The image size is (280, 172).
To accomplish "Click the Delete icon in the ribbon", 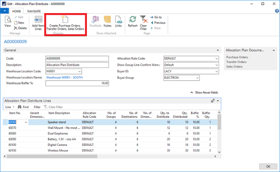I will tap(20, 28).
